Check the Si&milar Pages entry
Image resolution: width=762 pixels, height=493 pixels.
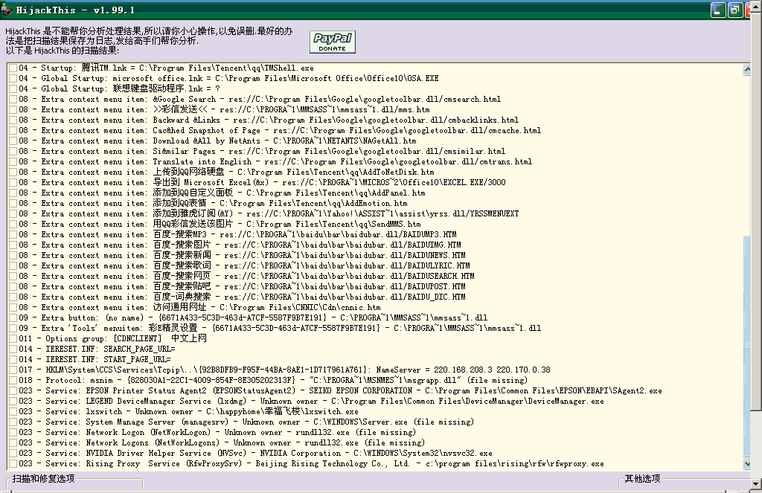tap(13, 151)
